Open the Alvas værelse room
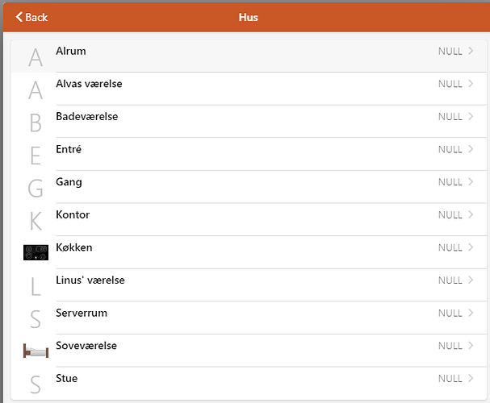The image size is (490, 403). (x=89, y=84)
